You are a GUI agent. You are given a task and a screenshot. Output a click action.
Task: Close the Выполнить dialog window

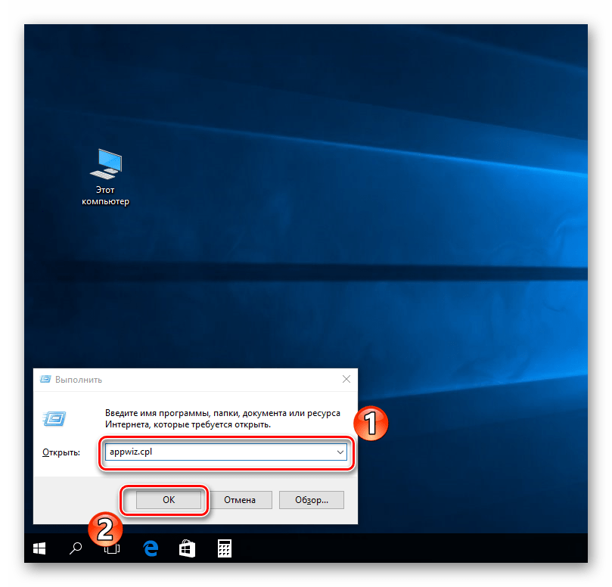(346, 379)
